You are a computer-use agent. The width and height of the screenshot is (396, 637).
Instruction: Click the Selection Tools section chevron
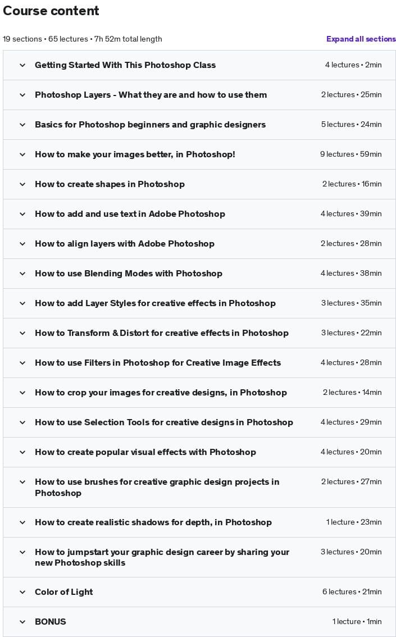pyautogui.click(x=22, y=422)
